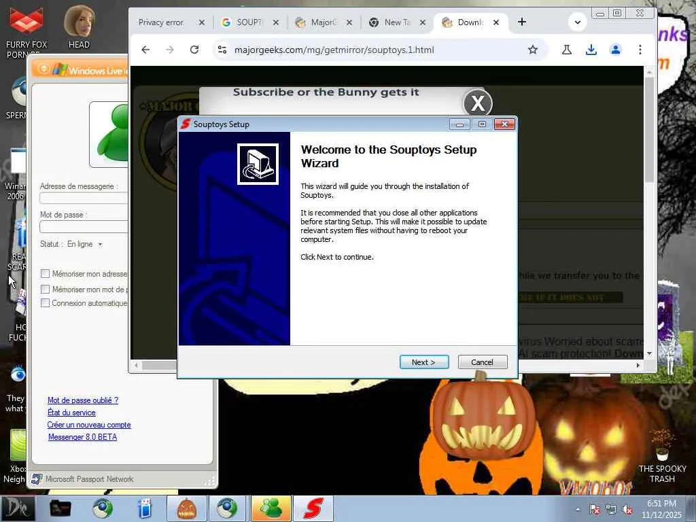Open Souptoys red S taskbar icon
Viewport: 696px width, 522px height.
point(313,508)
